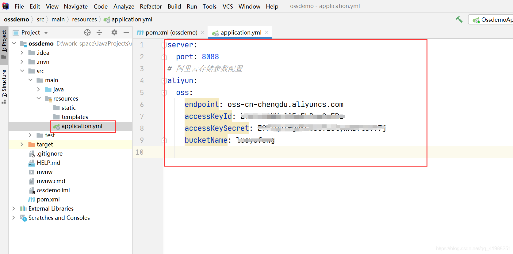
Task: Select the mvnw.cmd file
Action: point(51,181)
